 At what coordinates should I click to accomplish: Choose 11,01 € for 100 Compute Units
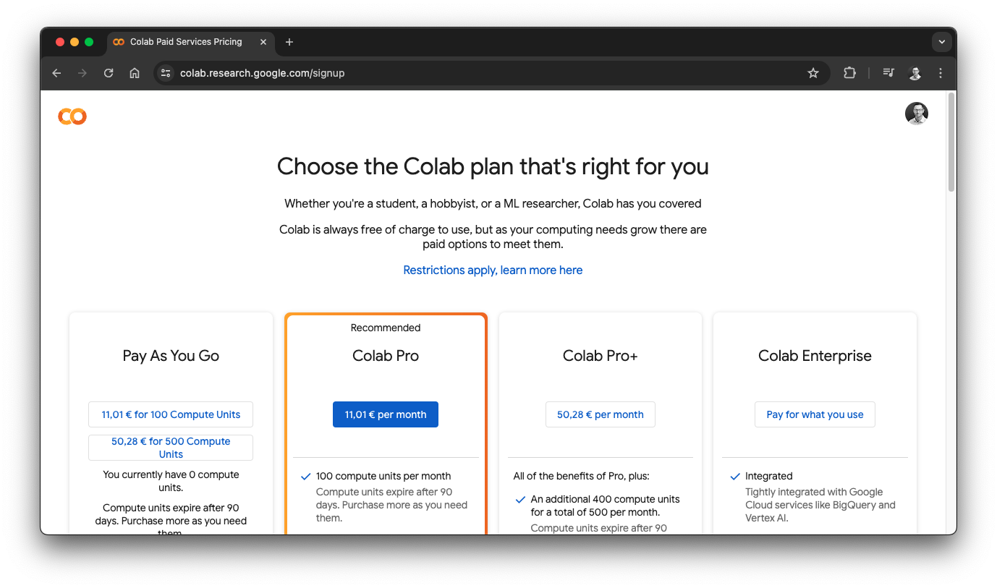click(x=171, y=414)
